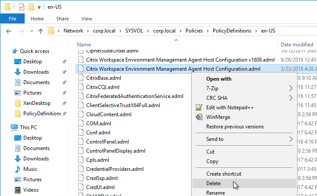Click the Documents icon under This PC
Image resolution: width=317 pixels, height=196 pixels.
click(18, 148)
